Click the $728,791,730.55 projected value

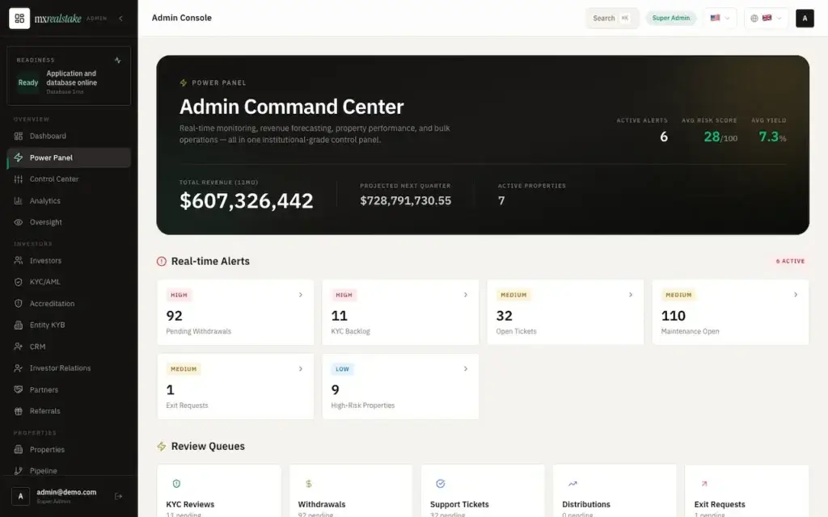tap(406, 200)
